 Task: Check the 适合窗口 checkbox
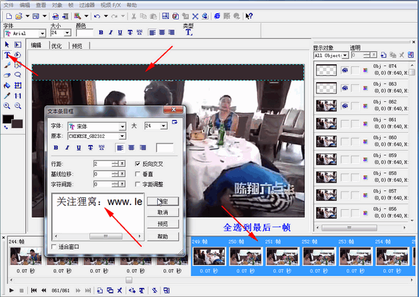tap(54, 247)
